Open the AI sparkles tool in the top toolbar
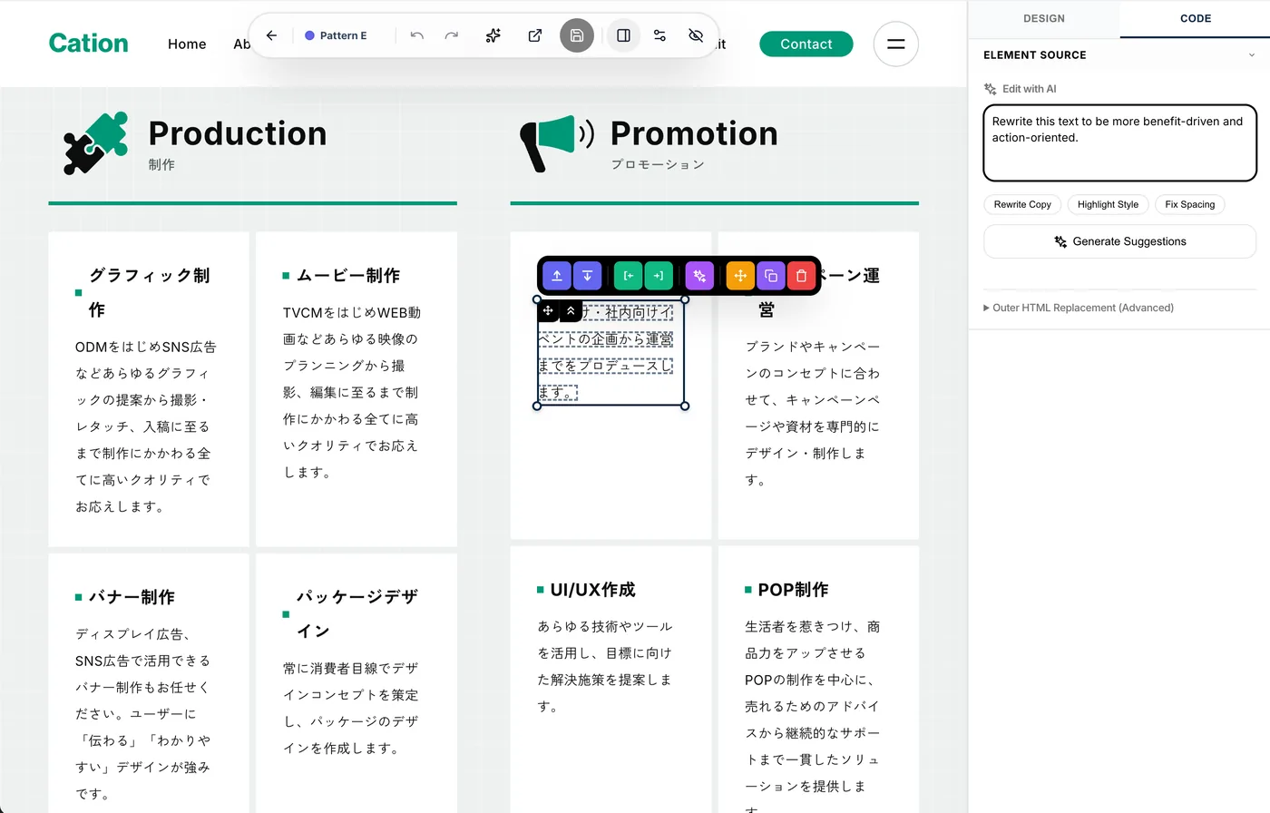 click(x=493, y=35)
